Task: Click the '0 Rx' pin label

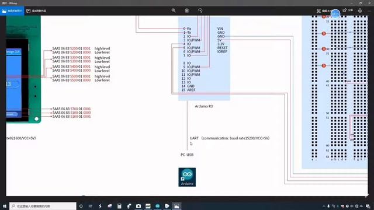Action: [187, 29]
